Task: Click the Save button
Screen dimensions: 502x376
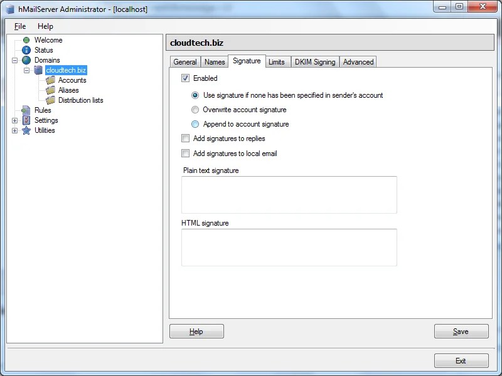Action: click(x=461, y=332)
